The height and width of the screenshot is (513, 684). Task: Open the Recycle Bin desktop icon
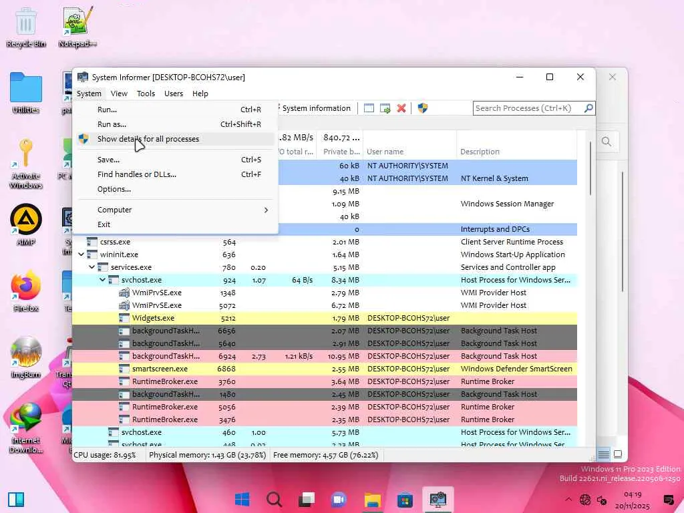click(x=26, y=27)
